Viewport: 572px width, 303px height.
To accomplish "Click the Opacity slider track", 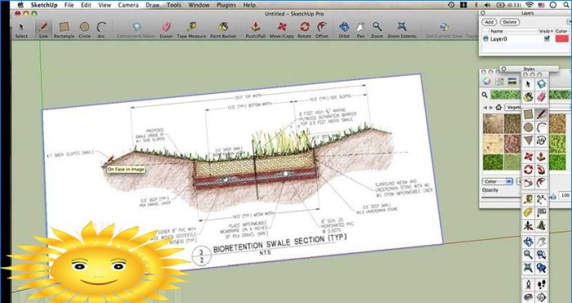I will 502,198.
